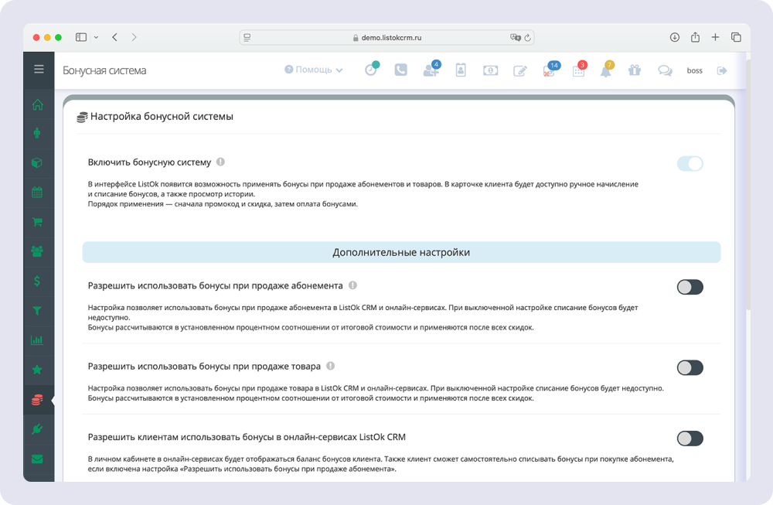Click the shopping cart sidebar icon
The height and width of the screenshot is (505, 773).
click(37, 222)
